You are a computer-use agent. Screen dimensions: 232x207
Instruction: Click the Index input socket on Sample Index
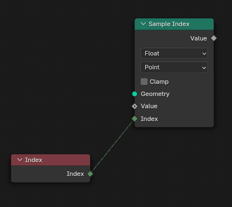[135, 119]
